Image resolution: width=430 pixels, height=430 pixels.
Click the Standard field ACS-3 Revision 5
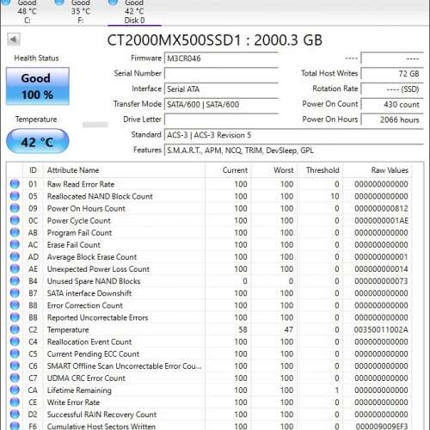click(294, 135)
